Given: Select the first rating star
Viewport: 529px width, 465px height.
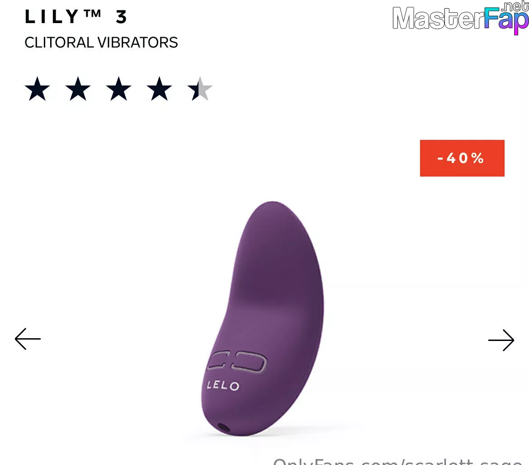Looking at the screenshot, I should click(38, 89).
